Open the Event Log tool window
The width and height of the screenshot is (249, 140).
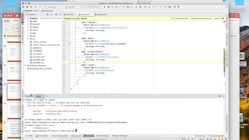pyautogui.click(x=200, y=136)
